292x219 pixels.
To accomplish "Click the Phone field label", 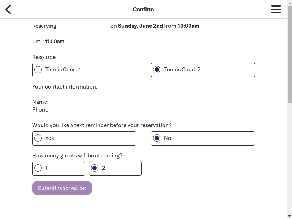I will [x=41, y=110].
